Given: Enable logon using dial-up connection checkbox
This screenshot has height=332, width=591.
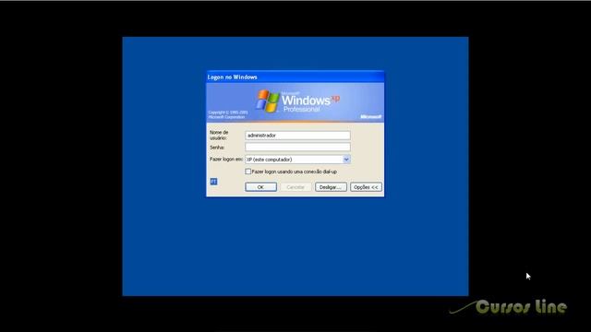Looking at the screenshot, I should pyautogui.click(x=247, y=172).
